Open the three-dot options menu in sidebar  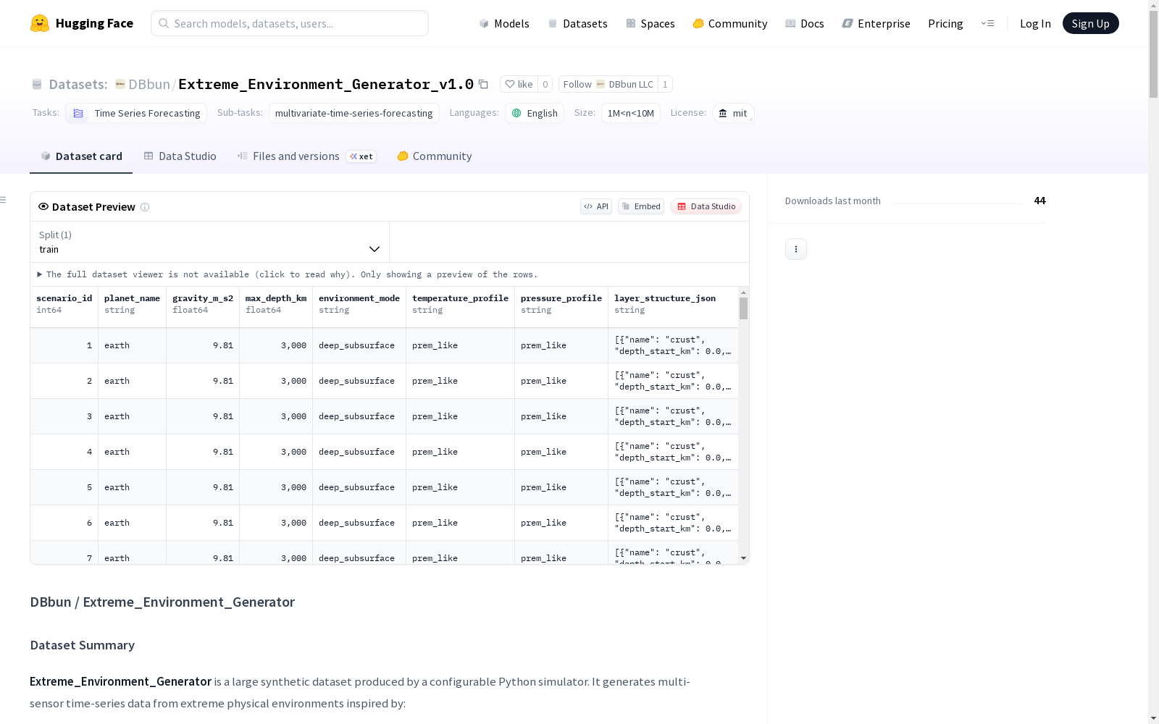click(x=796, y=249)
